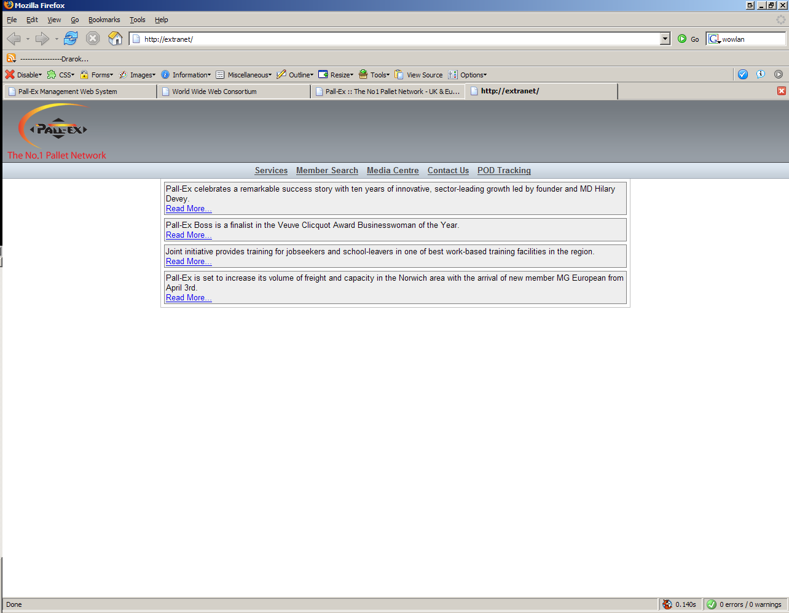Viewport: 789px width, 613px height.
Task: Click the blue information icon on toolbar
Action: (x=761, y=74)
